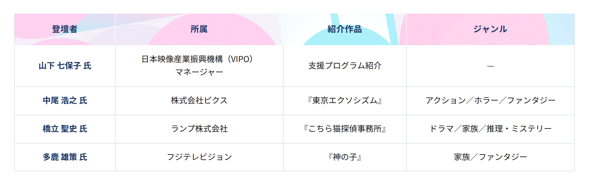The width and height of the screenshot is (589, 186).
Task: Click the title 『神の子』
Action: tap(345, 157)
